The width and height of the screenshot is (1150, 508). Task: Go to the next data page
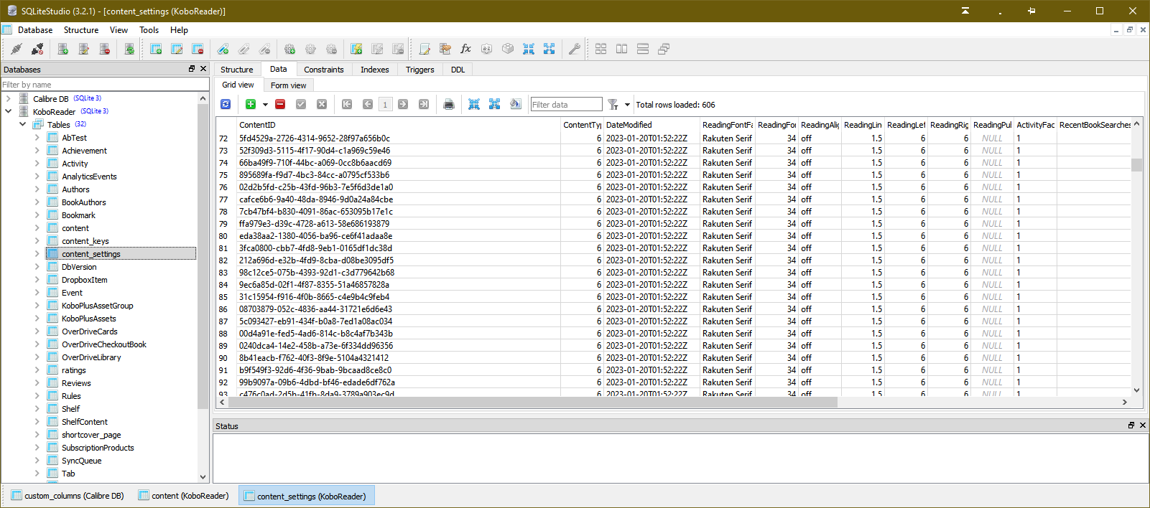point(403,105)
